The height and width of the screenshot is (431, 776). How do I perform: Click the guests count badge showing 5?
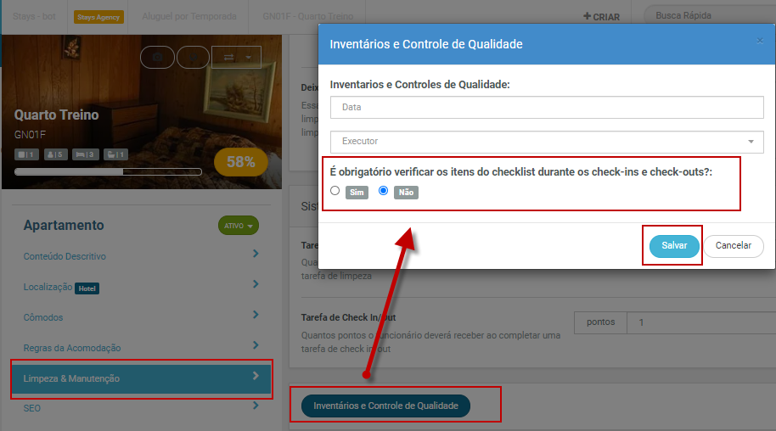[x=56, y=154]
